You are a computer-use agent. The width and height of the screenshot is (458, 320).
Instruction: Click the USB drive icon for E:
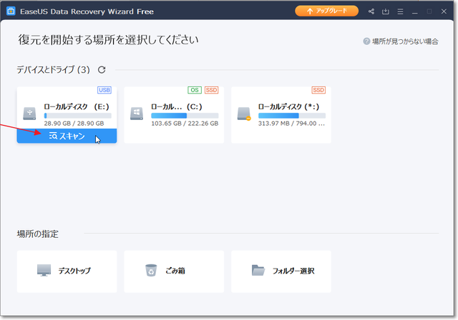click(x=29, y=113)
